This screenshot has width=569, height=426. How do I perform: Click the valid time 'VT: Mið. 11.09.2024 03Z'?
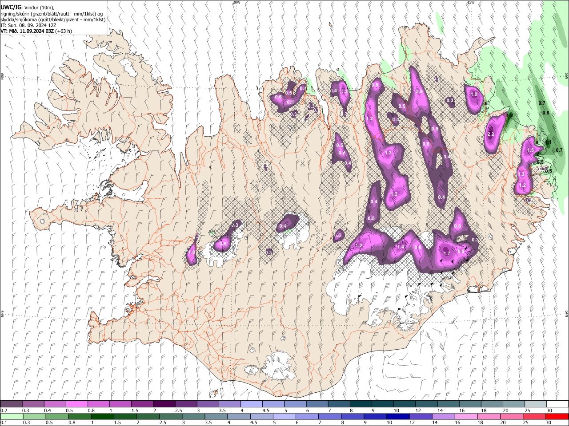coord(27,31)
